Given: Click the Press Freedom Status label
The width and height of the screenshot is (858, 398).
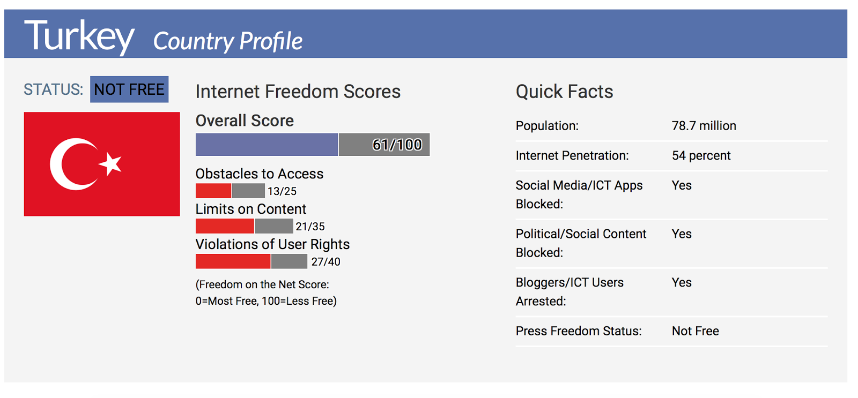Looking at the screenshot, I should [x=579, y=331].
